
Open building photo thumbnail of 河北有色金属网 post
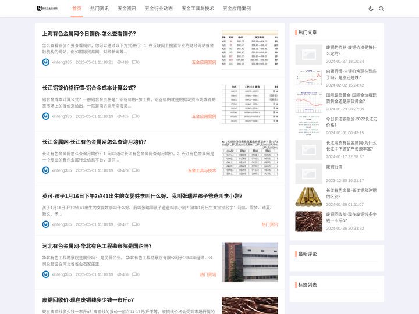coord(250,262)
